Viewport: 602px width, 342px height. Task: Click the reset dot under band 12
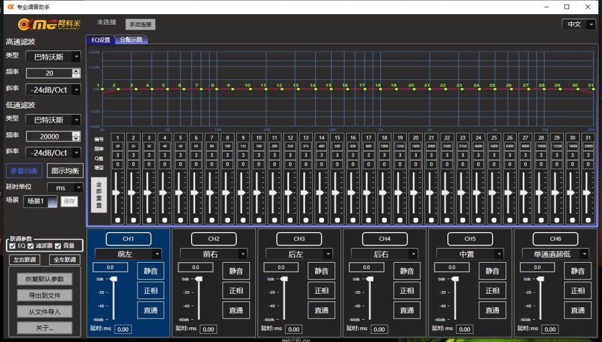(290, 220)
